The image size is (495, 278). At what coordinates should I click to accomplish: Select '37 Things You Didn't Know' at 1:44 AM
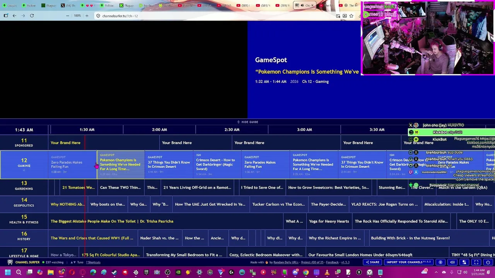pyautogui.click(x=169, y=165)
